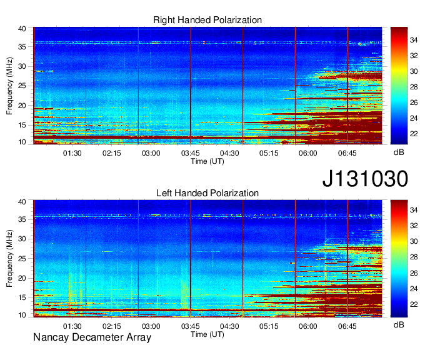Image resolution: width=425 pixels, height=345 pixels.
Task: Click the Right Handed Polarization plot title
Action: tap(207, 20)
